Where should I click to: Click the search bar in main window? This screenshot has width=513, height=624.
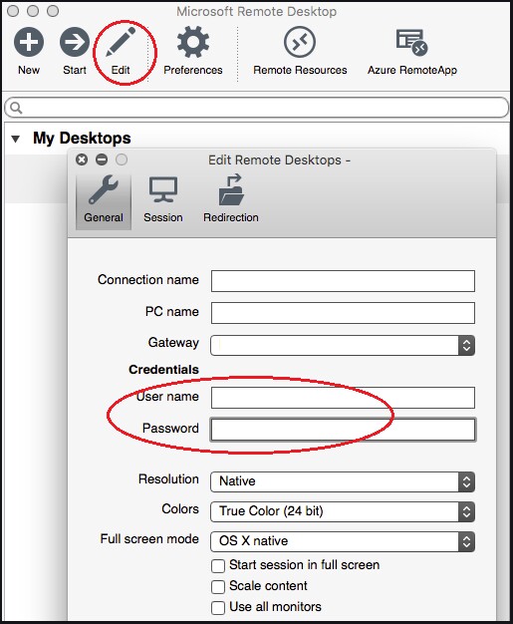257,108
